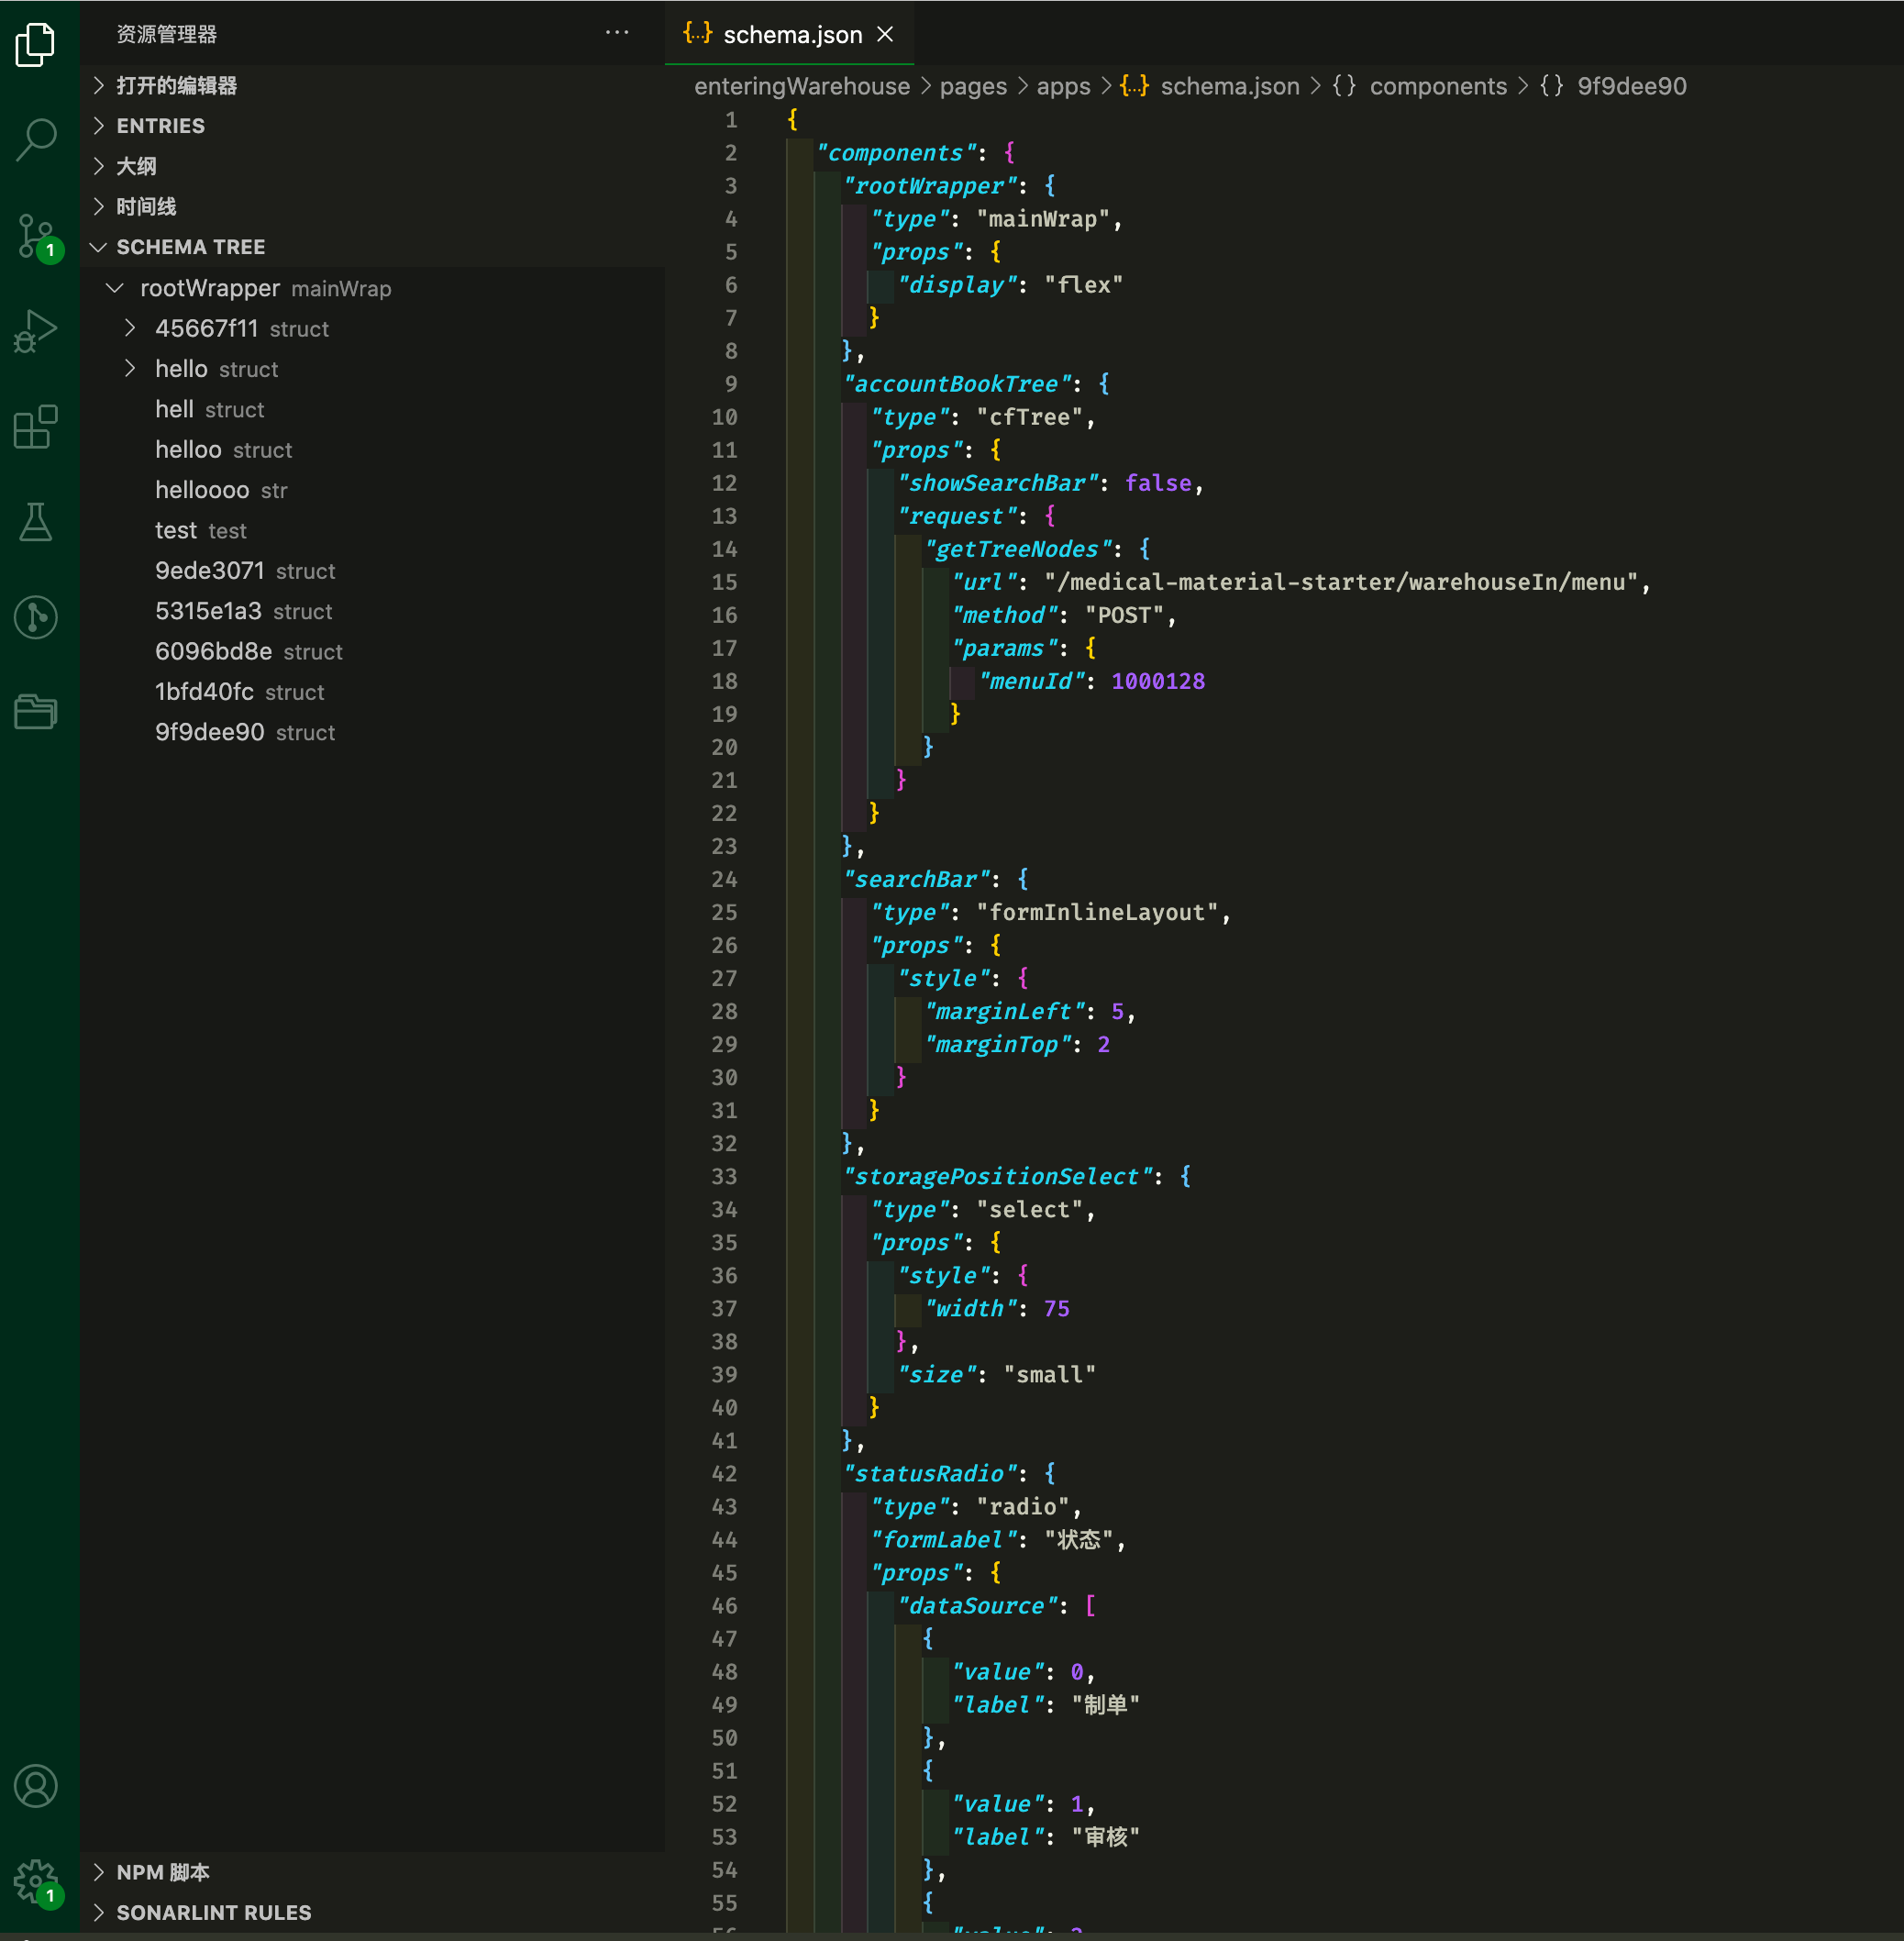Expand the NPM 脚本 section
This screenshot has width=1904, height=1941.
point(372,1872)
